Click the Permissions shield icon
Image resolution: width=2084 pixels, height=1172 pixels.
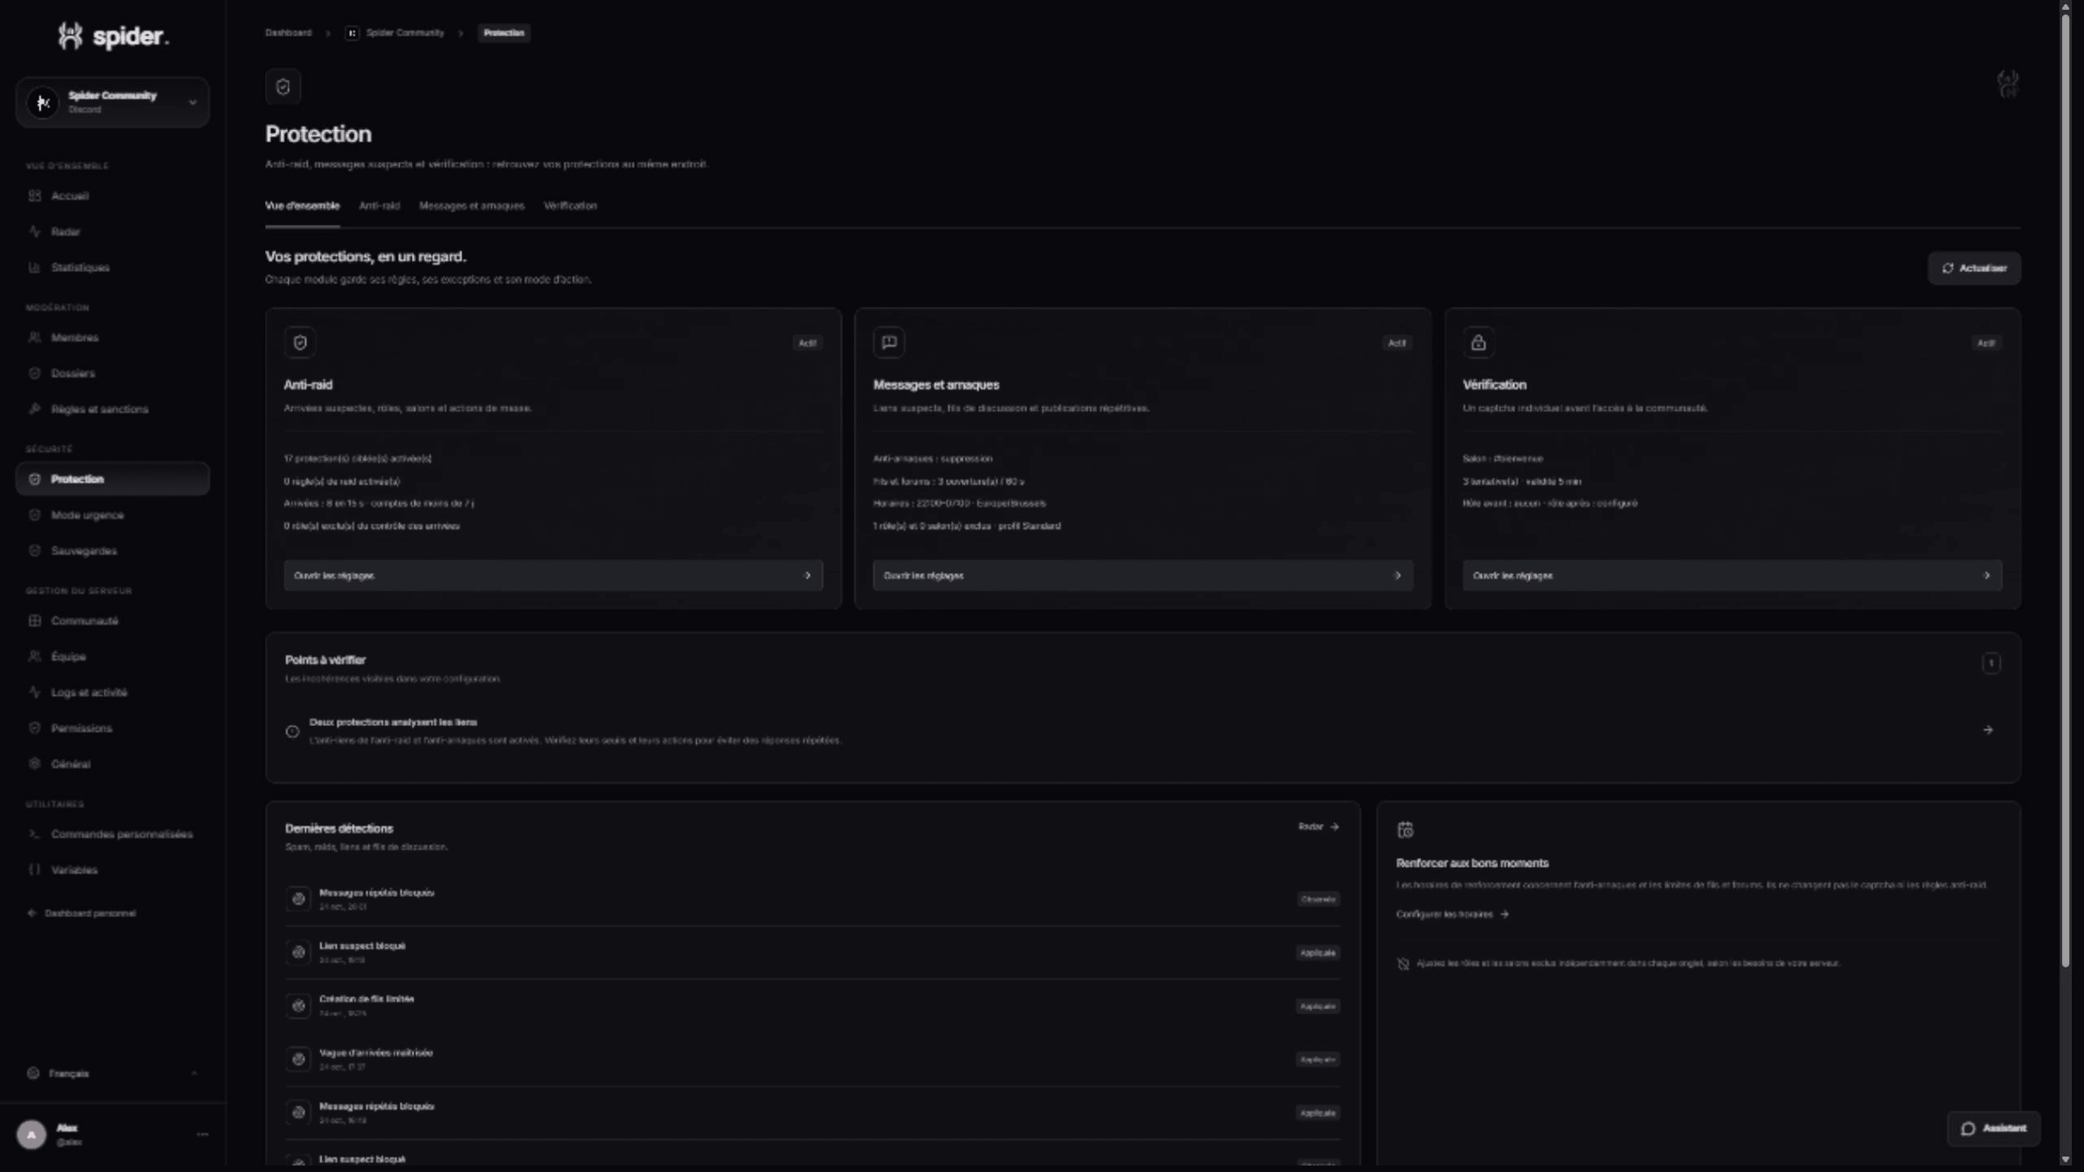point(34,728)
